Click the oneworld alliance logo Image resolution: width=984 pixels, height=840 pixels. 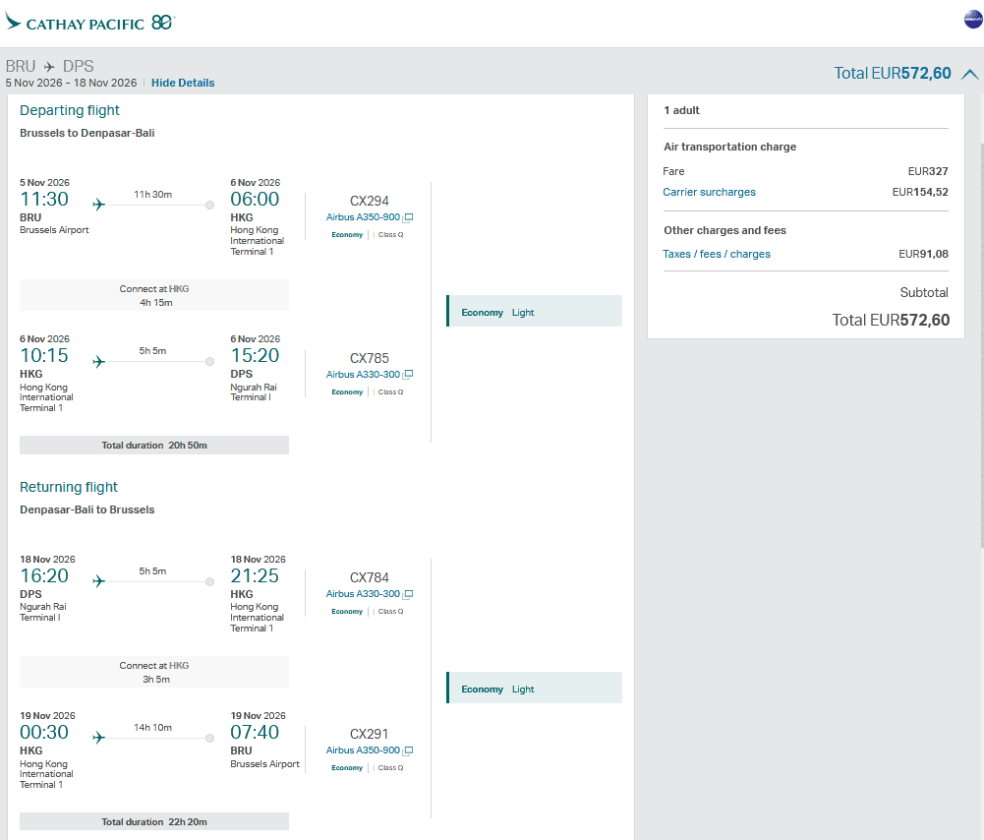[x=972, y=20]
